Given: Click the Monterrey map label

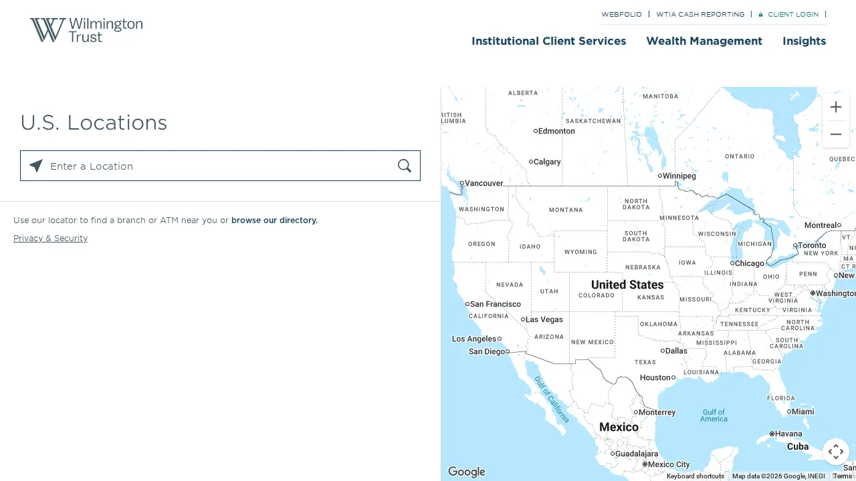Looking at the screenshot, I should (x=657, y=412).
